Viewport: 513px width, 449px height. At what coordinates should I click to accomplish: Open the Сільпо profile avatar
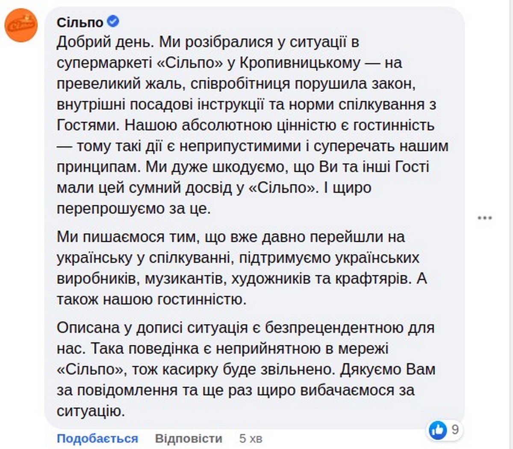coord(21,25)
